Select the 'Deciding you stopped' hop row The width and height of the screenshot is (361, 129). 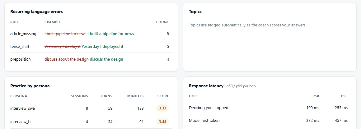[270, 108]
